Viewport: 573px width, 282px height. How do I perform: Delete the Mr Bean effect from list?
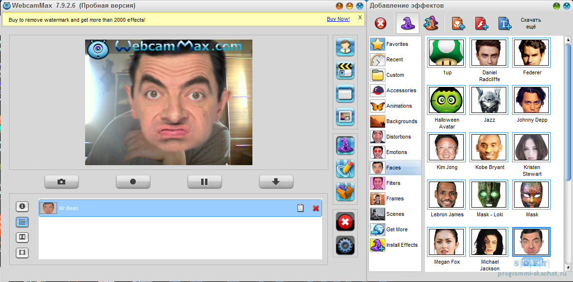click(x=316, y=208)
